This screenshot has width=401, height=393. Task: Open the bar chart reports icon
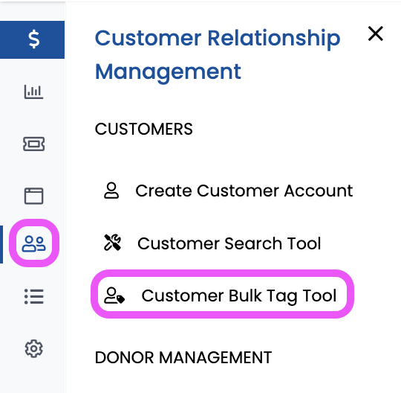[x=33, y=92]
